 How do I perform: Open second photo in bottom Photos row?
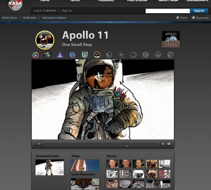[x=125, y=184]
